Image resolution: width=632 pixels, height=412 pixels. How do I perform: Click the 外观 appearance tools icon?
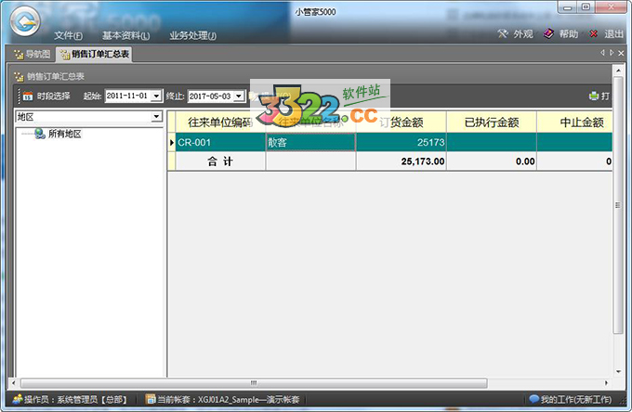point(503,34)
